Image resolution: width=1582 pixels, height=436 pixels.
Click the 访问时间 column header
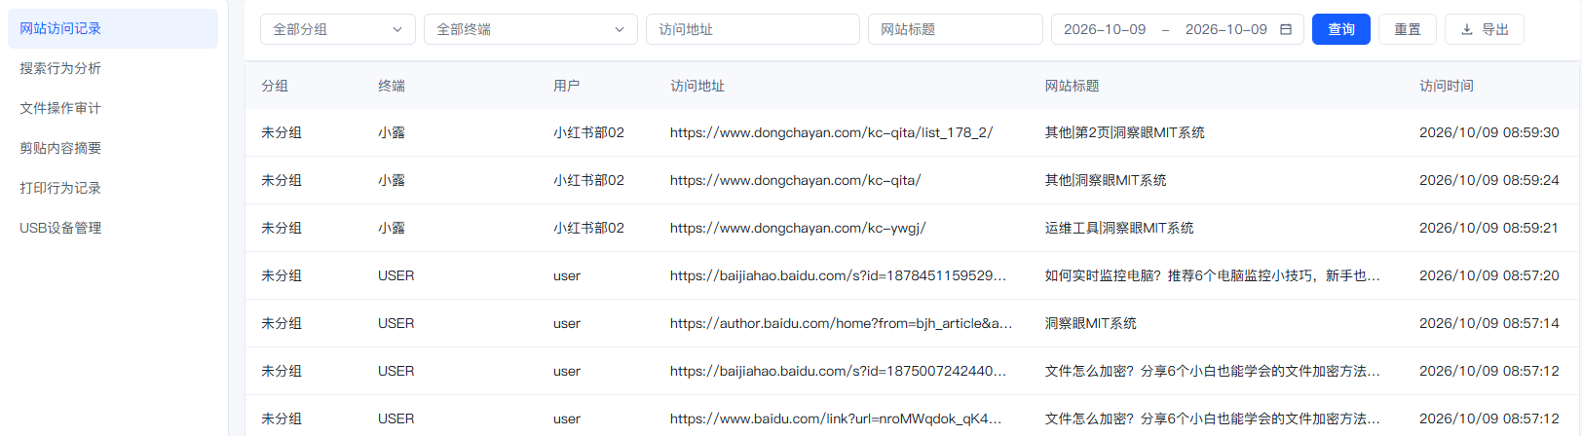(x=1447, y=86)
